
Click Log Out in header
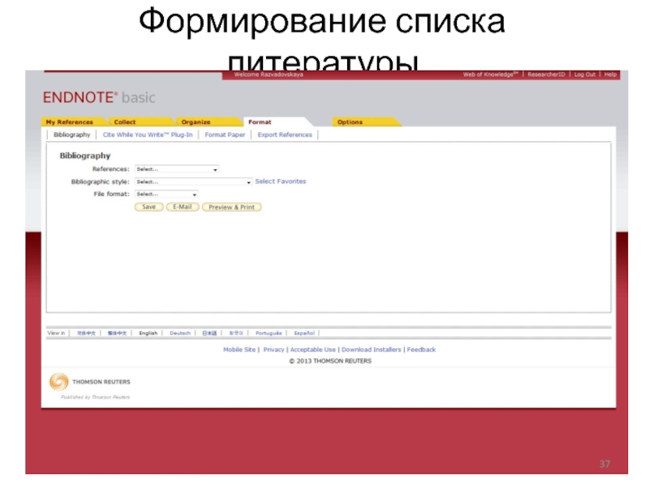[x=585, y=75]
